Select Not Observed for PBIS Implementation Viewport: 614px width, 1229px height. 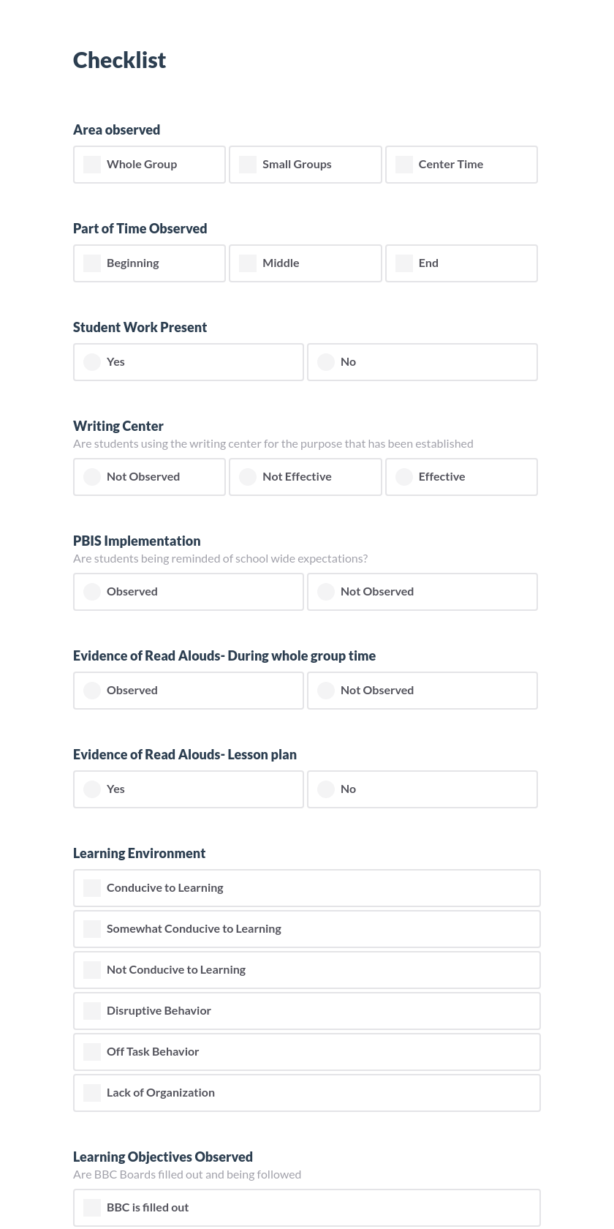coord(326,592)
